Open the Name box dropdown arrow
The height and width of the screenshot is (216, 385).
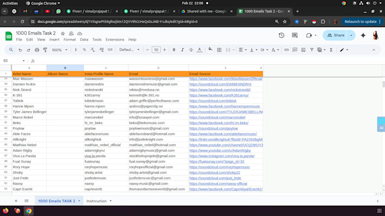[x=24, y=61]
